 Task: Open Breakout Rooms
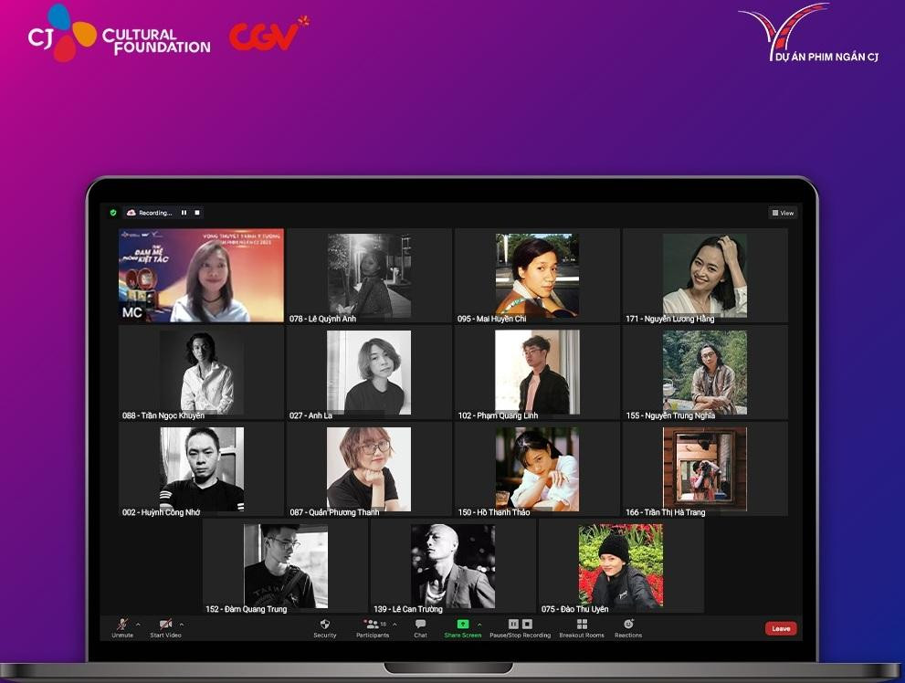tap(582, 625)
